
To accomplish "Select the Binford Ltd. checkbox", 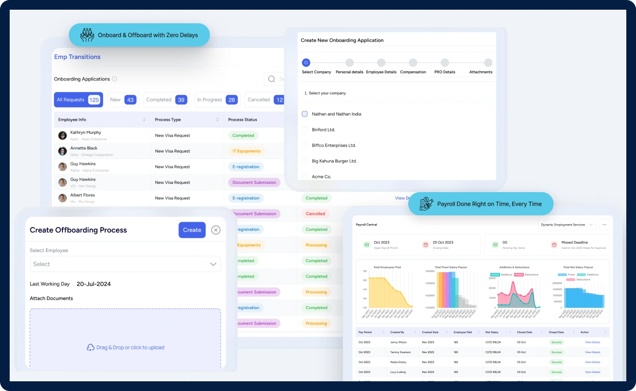I will (x=305, y=130).
